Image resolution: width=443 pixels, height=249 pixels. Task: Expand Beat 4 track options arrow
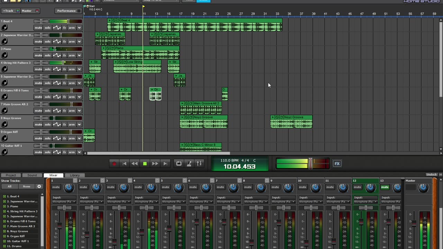[79, 28]
